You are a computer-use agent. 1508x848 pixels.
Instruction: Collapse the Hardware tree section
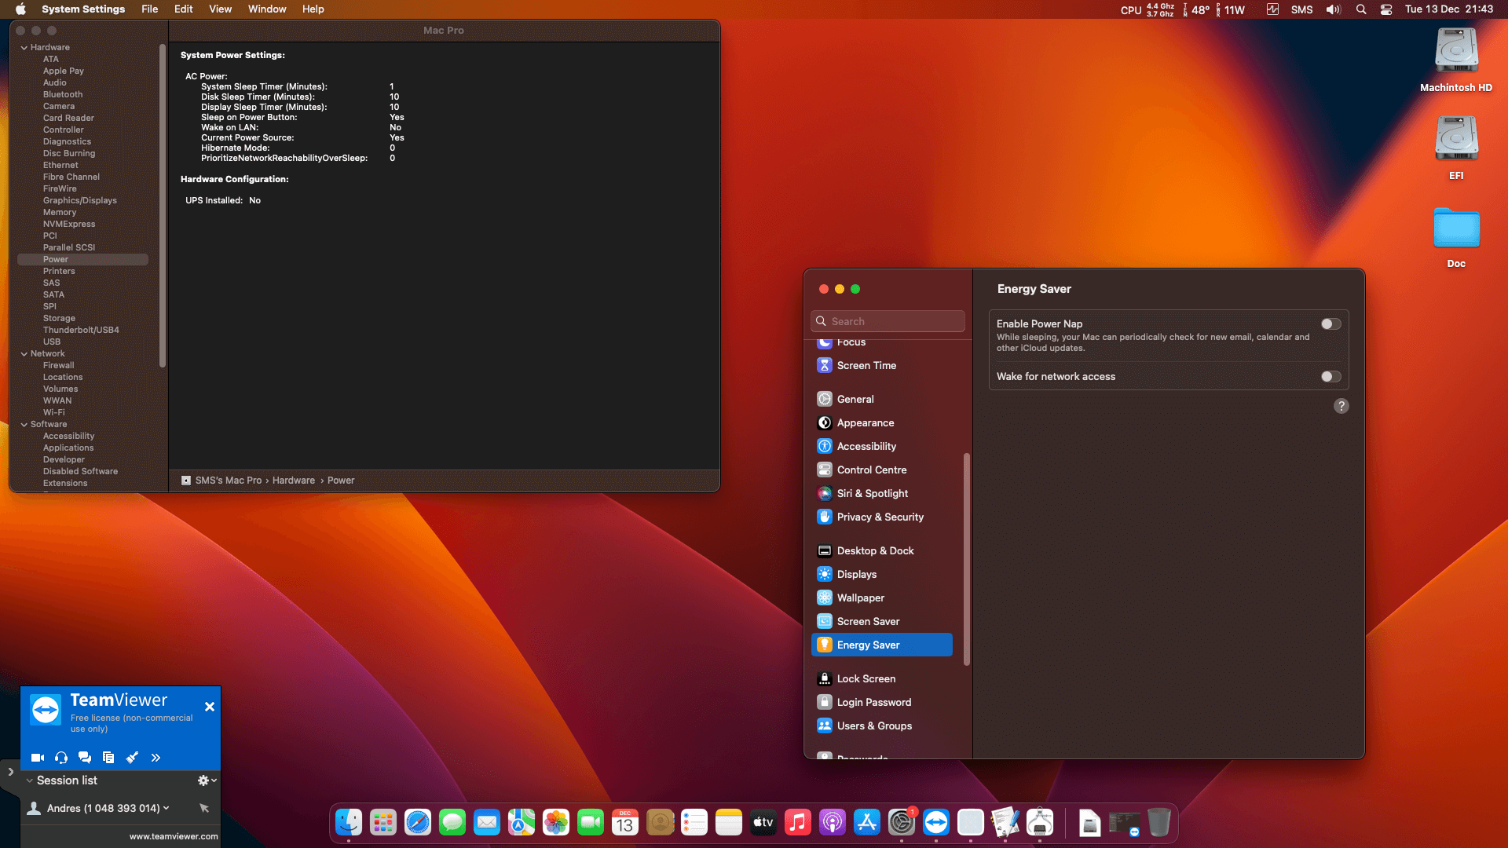[x=24, y=48]
